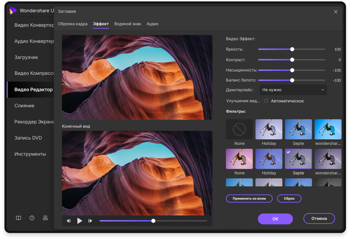This screenshot has width=350, height=240.
Task: Open the user guide book icon
Action: click(x=19, y=218)
